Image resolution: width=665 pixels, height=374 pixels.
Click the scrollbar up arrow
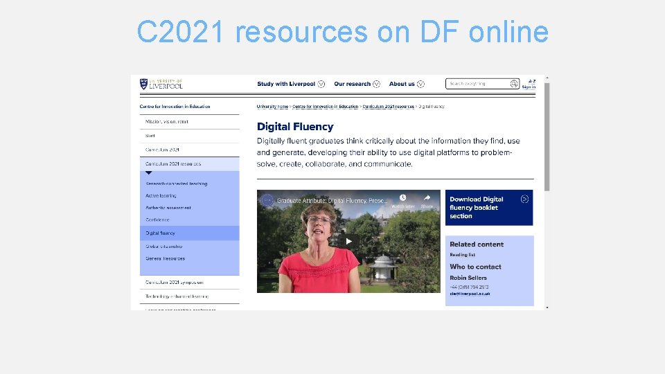[x=547, y=78]
